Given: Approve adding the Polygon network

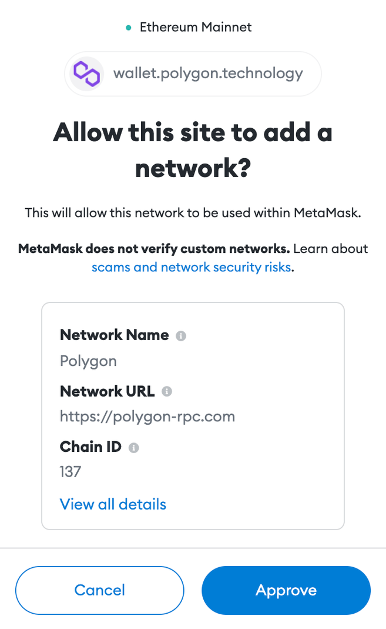Looking at the screenshot, I should 286,590.
